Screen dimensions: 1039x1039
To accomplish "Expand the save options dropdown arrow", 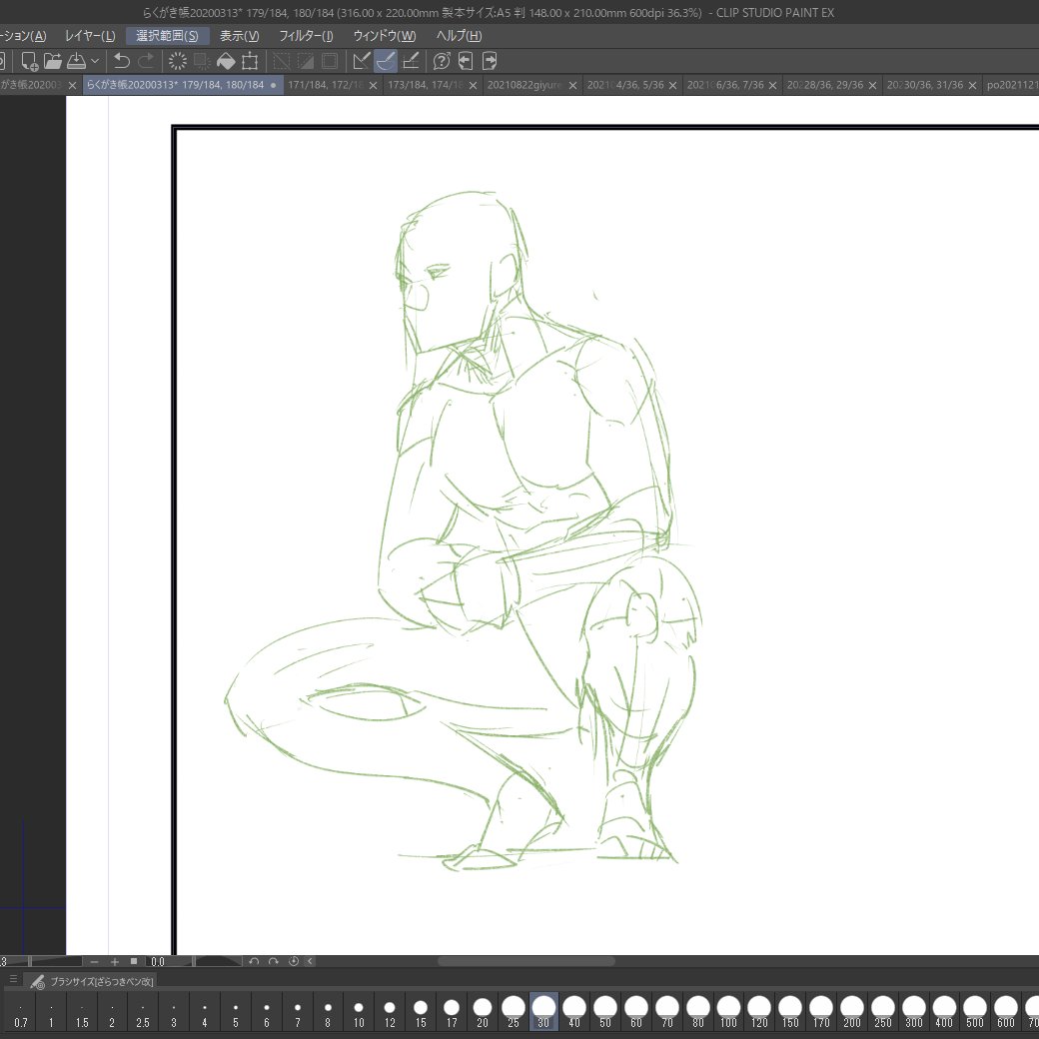I will click(95, 61).
